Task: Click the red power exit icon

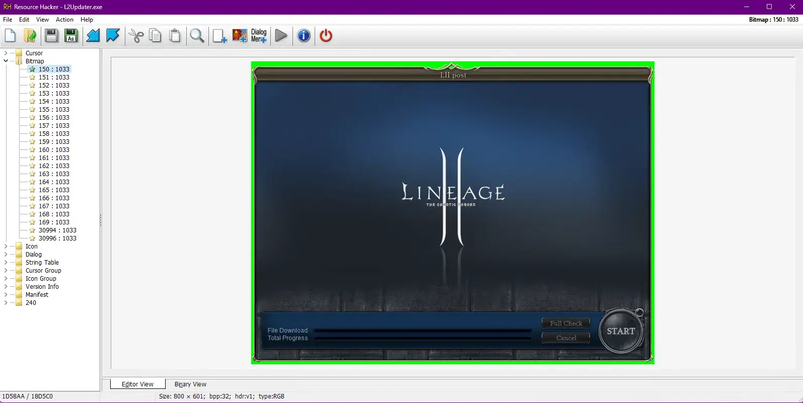Action: point(326,36)
